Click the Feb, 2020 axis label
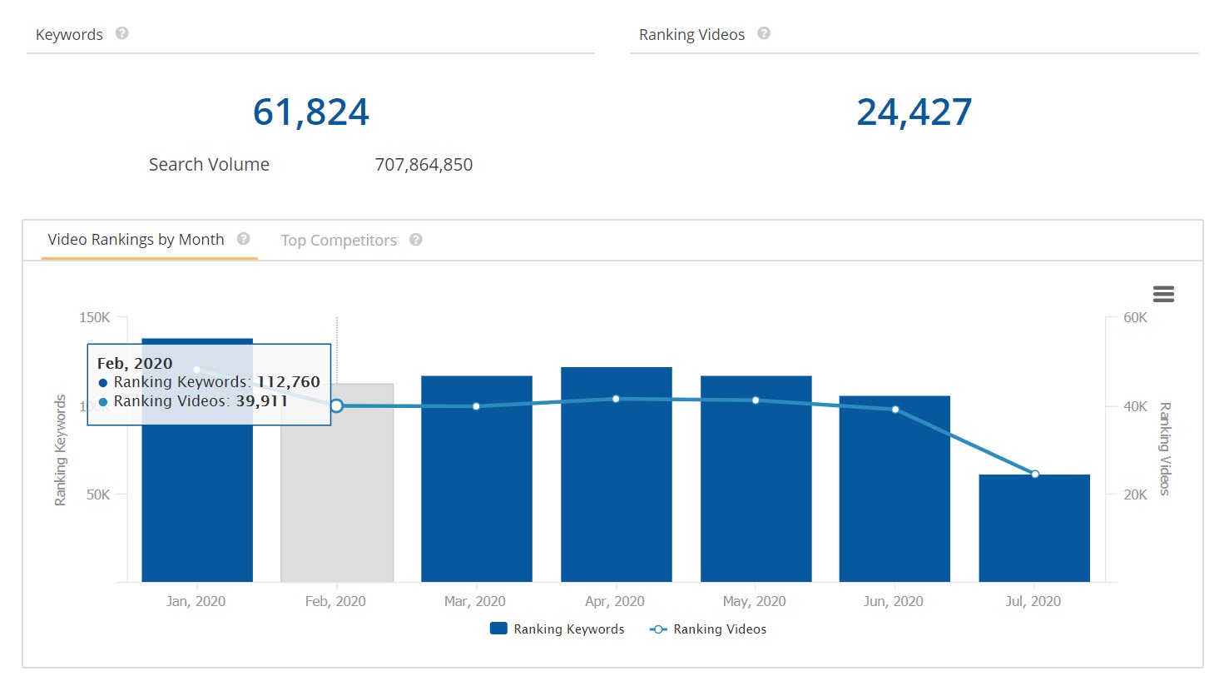 coord(335,601)
